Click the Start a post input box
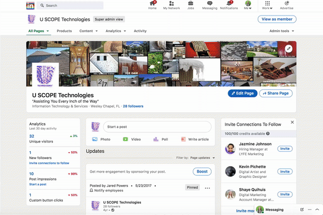The width and height of the screenshot is (323, 215). point(157,127)
